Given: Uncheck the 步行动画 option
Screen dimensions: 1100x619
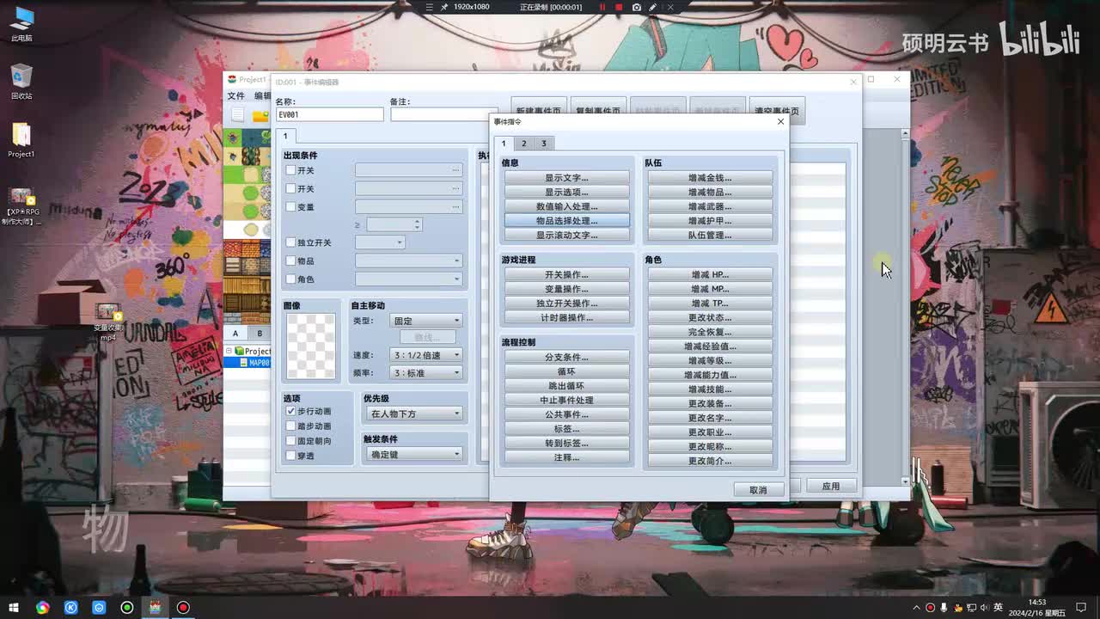Looking at the screenshot, I should click(x=290, y=412).
